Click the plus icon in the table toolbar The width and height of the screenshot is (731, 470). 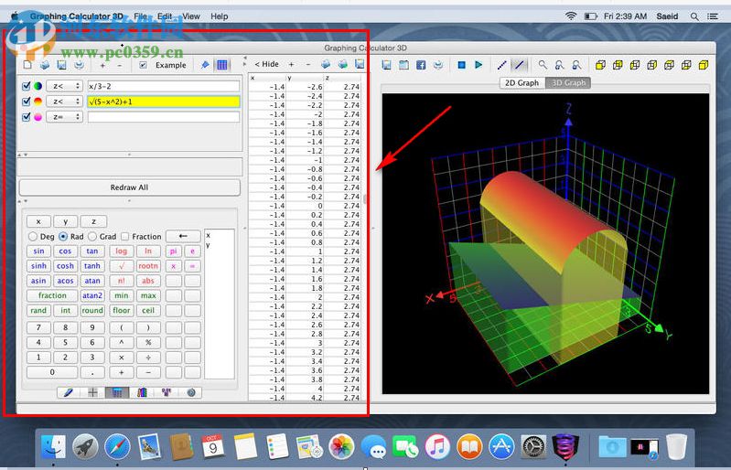pos(291,64)
